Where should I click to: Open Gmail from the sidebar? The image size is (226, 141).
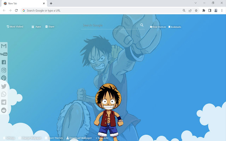click(4, 46)
